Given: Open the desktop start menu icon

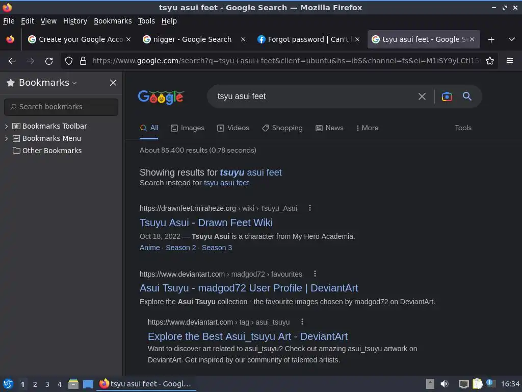Looking at the screenshot, I should coord(8,384).
